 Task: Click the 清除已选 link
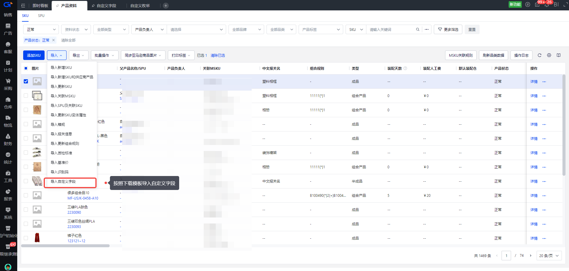point(217,56)
